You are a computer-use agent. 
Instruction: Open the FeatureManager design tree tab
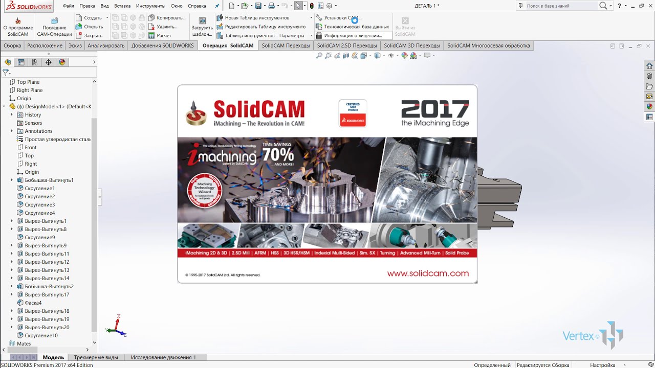pos(8,62)
